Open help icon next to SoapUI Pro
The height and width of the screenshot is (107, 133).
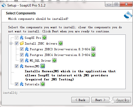(x=44, y=37)
